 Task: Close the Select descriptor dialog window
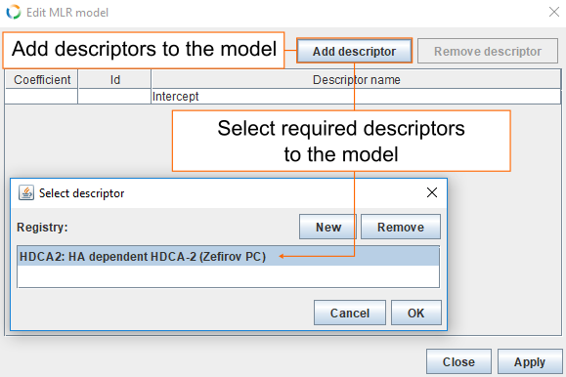(432, 192)
